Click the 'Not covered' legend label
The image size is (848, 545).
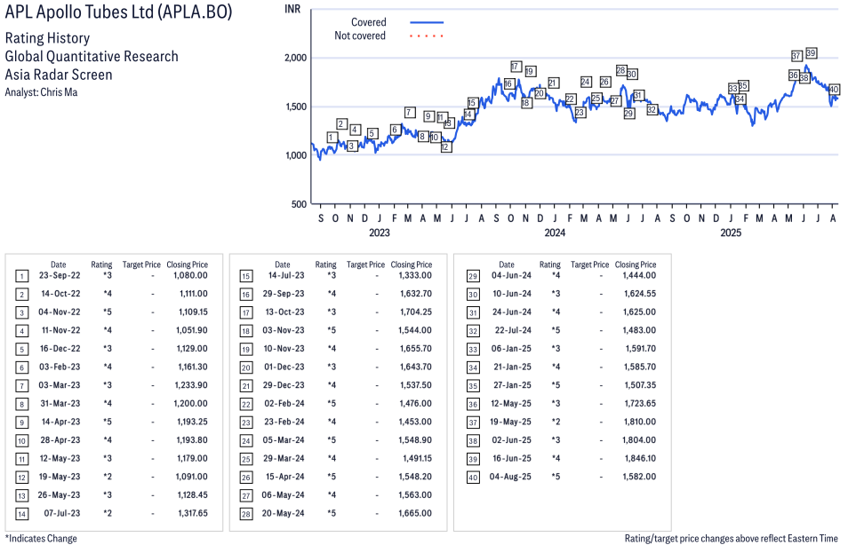click(x=360, y=36)
